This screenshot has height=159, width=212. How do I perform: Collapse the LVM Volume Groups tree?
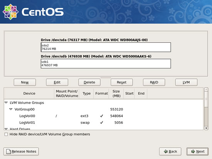6,103
